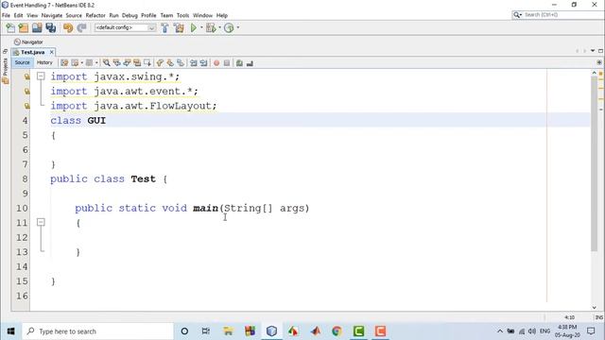This screenshot has width=605, height=340.
Task: Open the Navigator panel
Action: point(28,42)
